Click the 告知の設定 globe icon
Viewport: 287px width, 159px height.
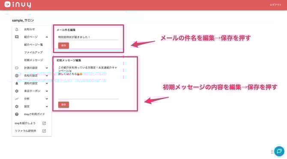point(17,76)
